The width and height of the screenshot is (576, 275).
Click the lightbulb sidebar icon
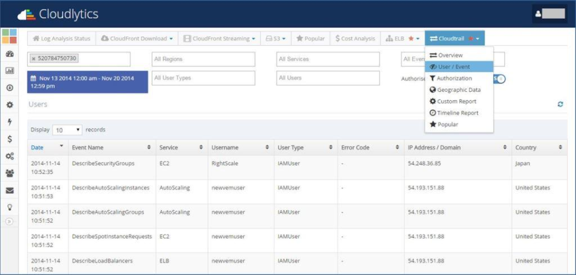10,207
